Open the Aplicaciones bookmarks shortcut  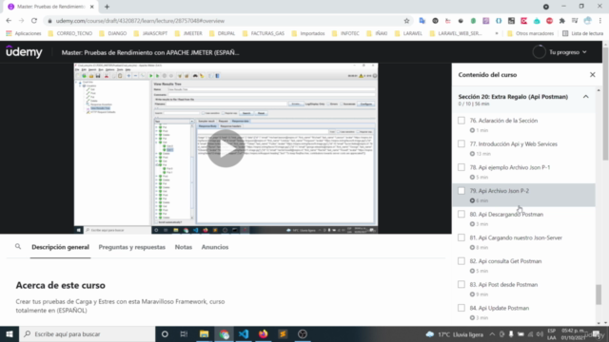click(23, 33)
